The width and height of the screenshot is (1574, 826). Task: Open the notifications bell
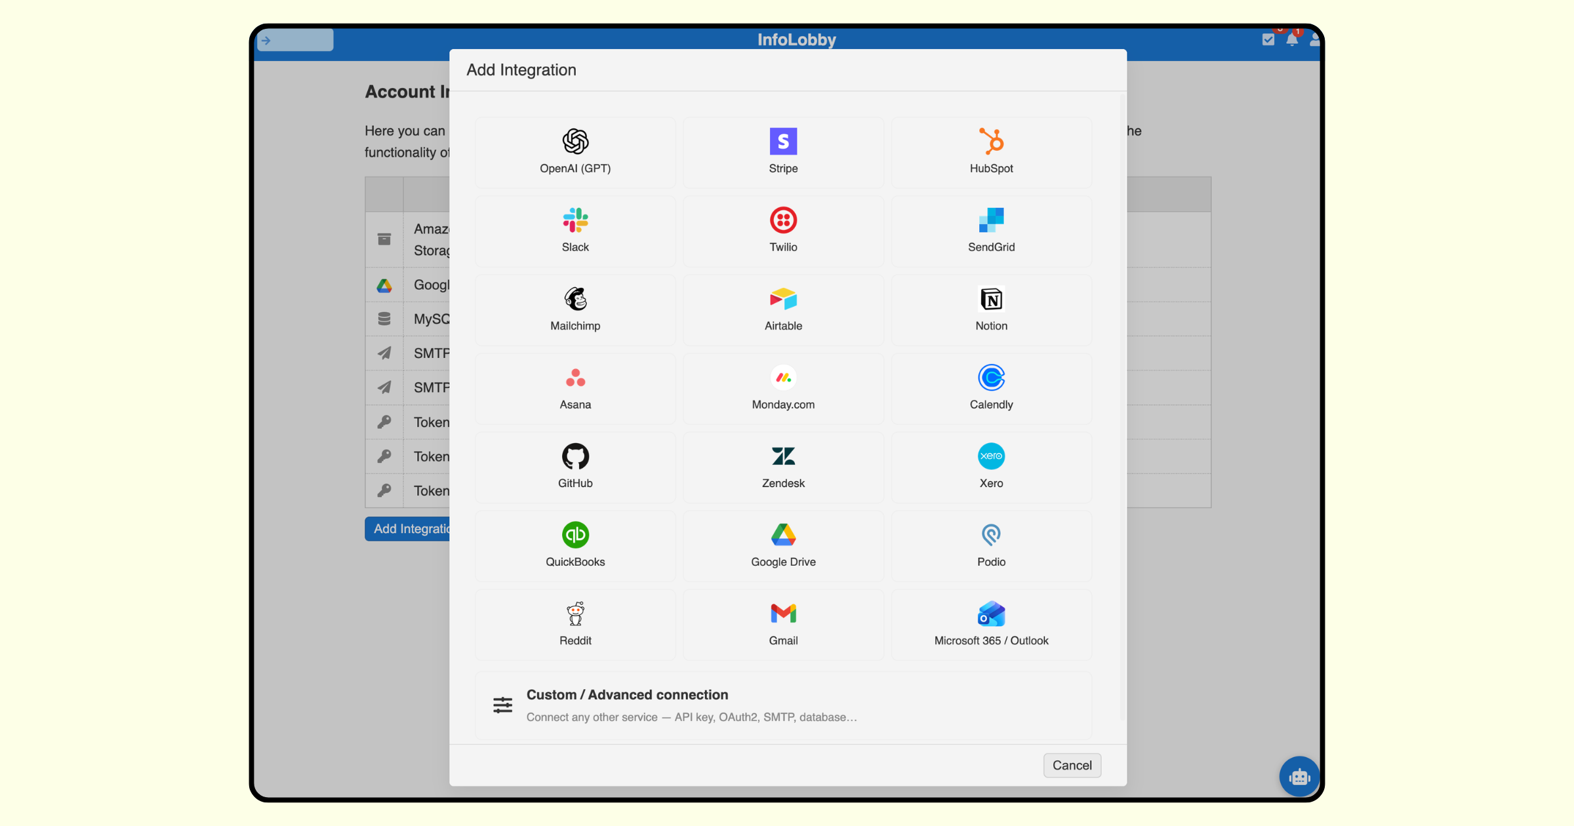[x=1292, y=39]
